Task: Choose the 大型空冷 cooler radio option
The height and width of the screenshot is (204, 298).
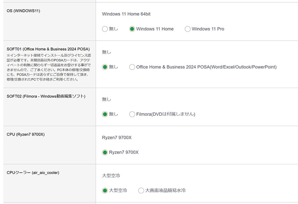Action: click(105, 191)
